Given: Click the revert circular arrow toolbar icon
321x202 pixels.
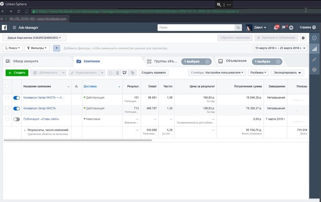Looking at the screenshot, I should point(111,73).
